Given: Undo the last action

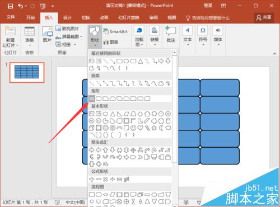Looking at the screenshot, I should (x=20, y=6).
